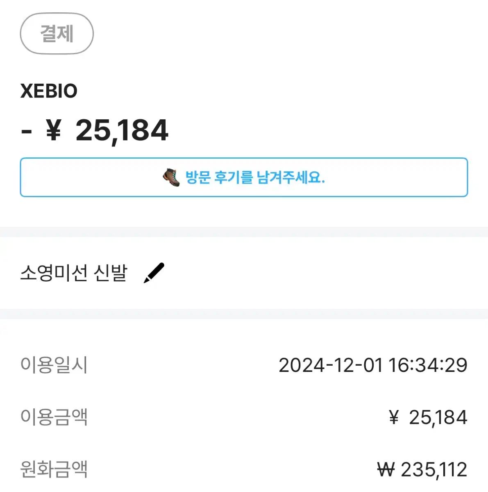
Task: Select the 25,184 value in 이용금액 row
Action: tap(438, 417)
